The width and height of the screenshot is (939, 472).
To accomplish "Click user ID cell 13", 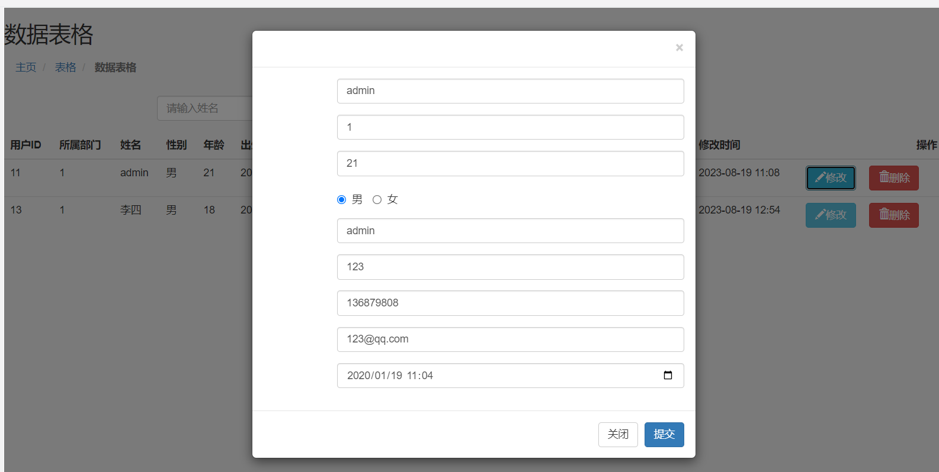I will [x=16, y=210].
